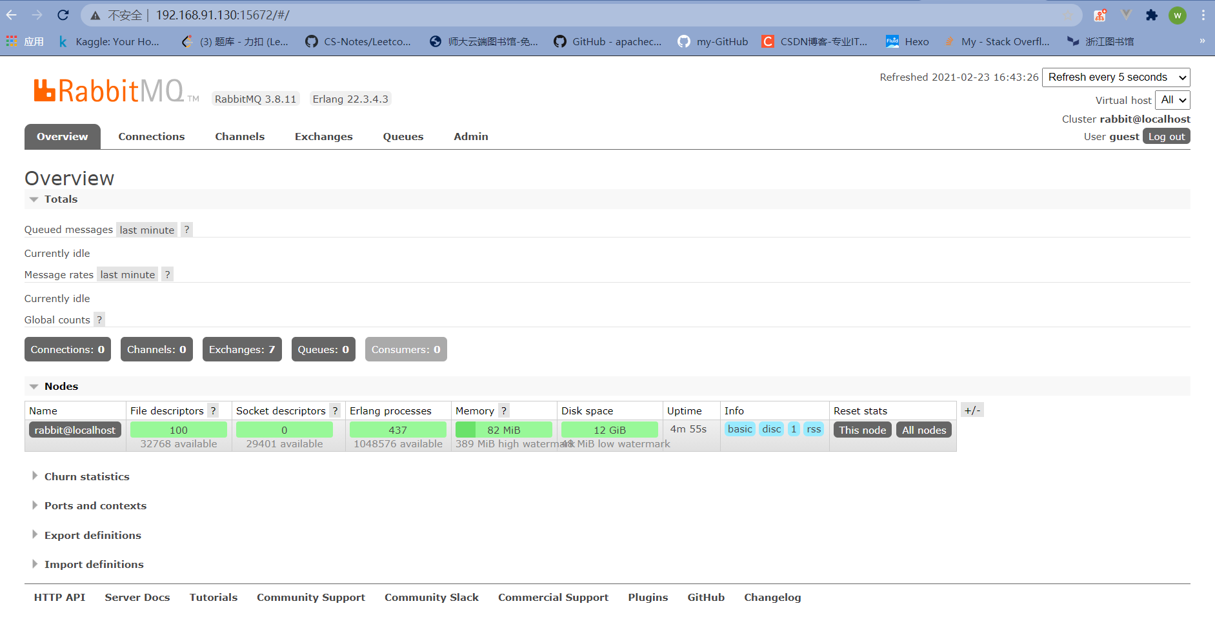Open the GitHub apachecn bookmark
Viewport: 1215px width, 628px height.
point(608,41)
